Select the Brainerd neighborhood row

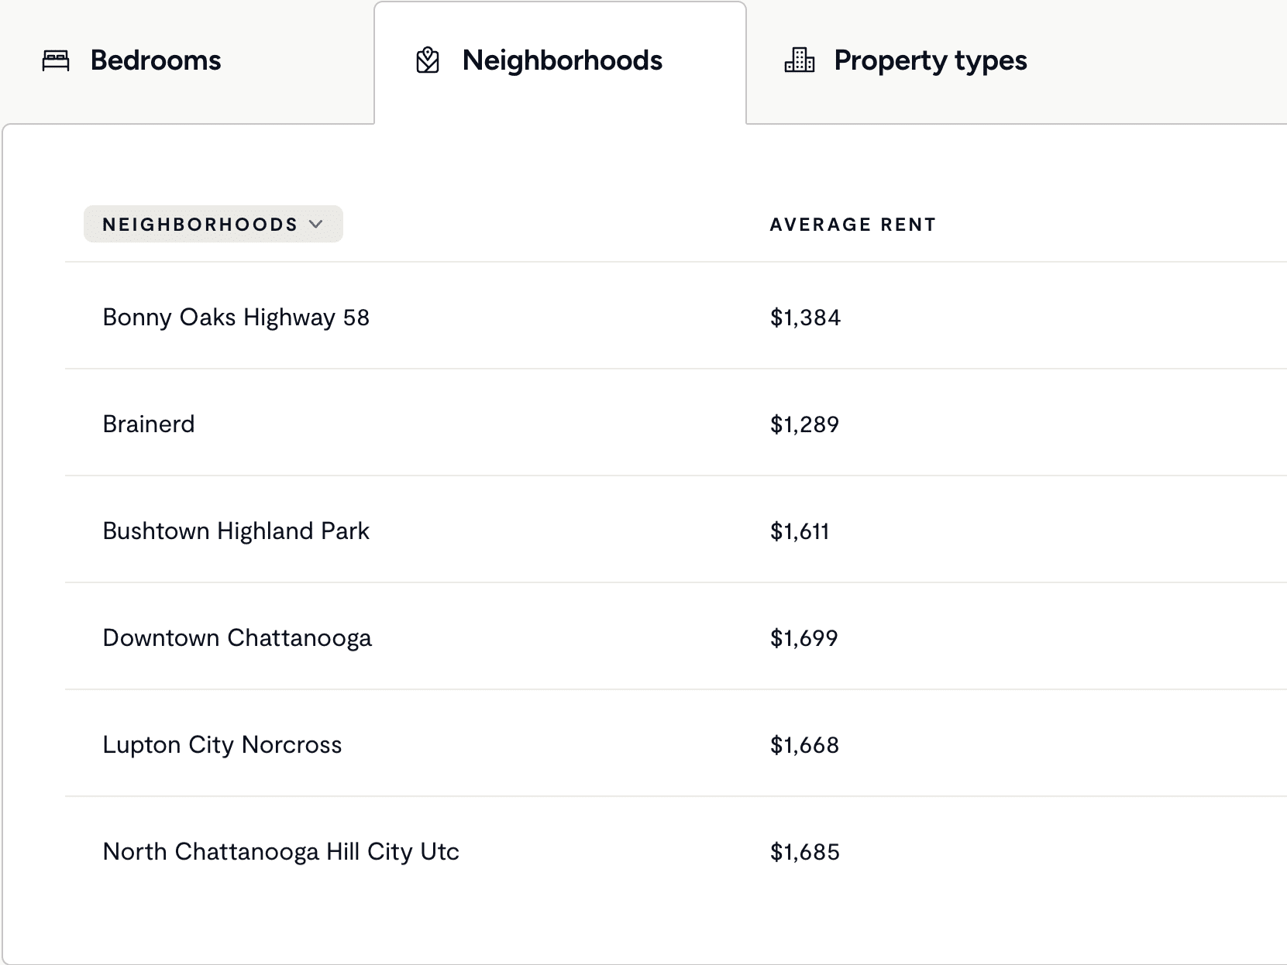pyautogui.click(x=149, y=424)
